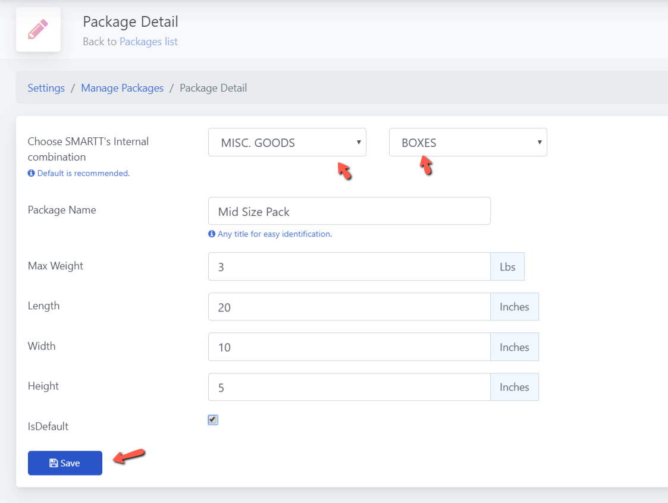This screenshot has width=668, height=503.
Task: Return to the Packages list link
Action: 148,42
